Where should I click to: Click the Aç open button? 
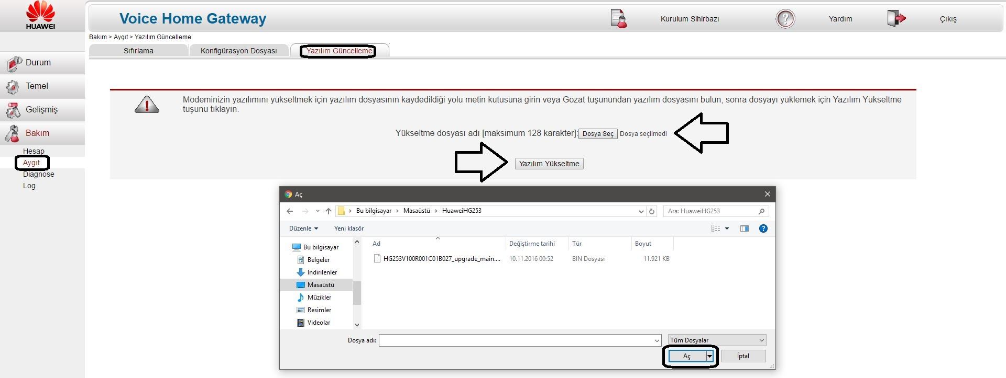pyautogui.click(x=687, y=356)
